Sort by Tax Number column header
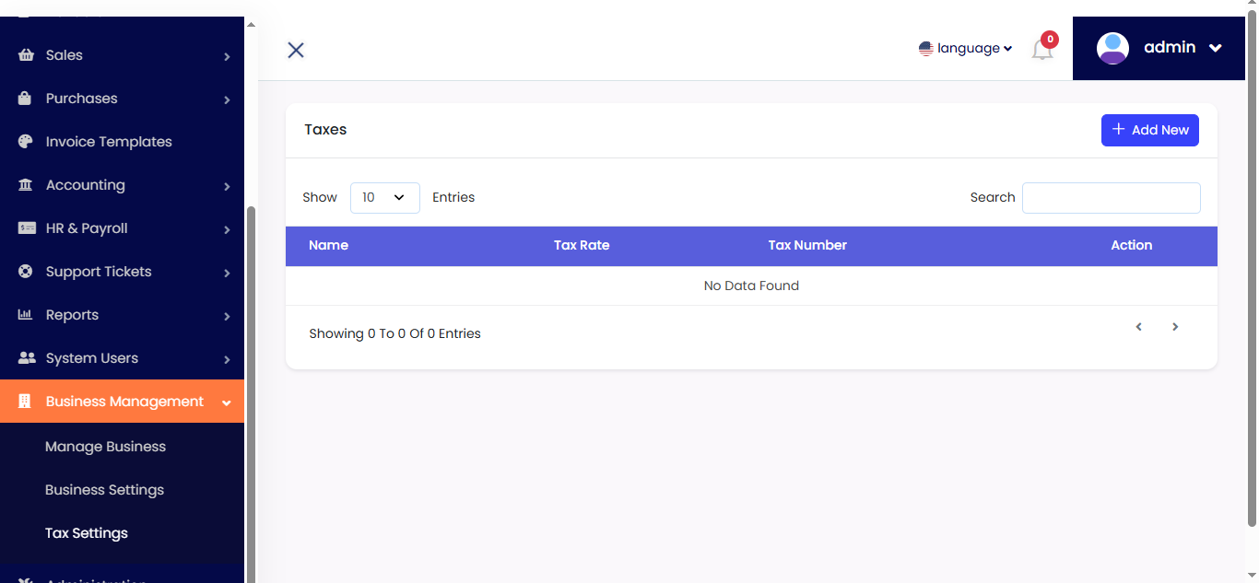 point(807,245)
